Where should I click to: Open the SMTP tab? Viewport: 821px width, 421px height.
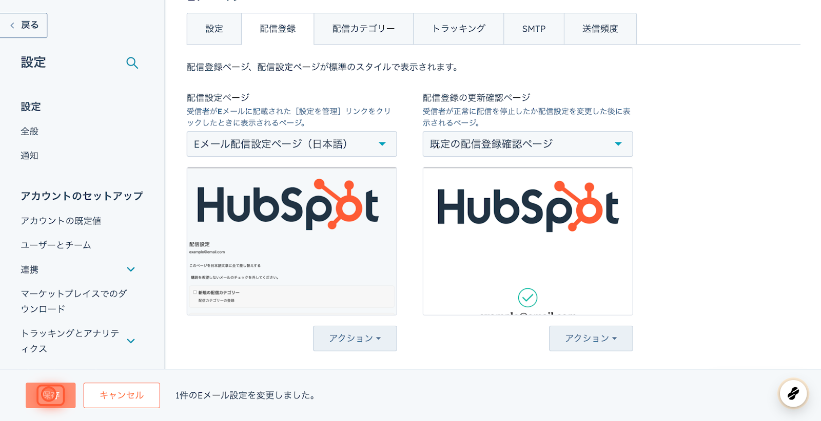tap(534, 29)
